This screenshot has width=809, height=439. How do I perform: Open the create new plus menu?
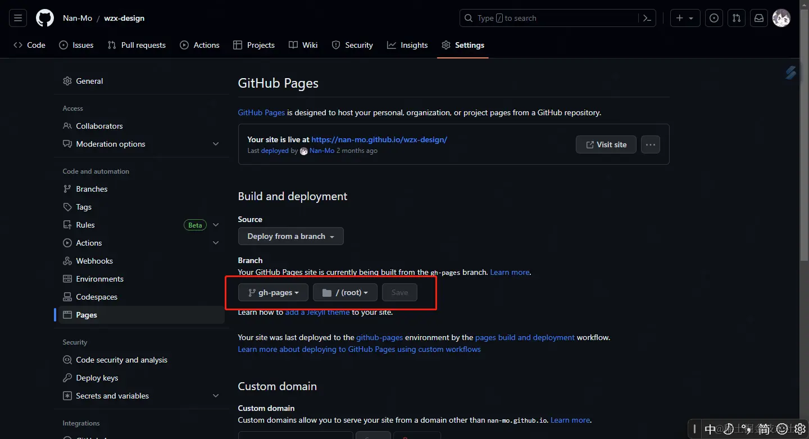coord(685,18)
